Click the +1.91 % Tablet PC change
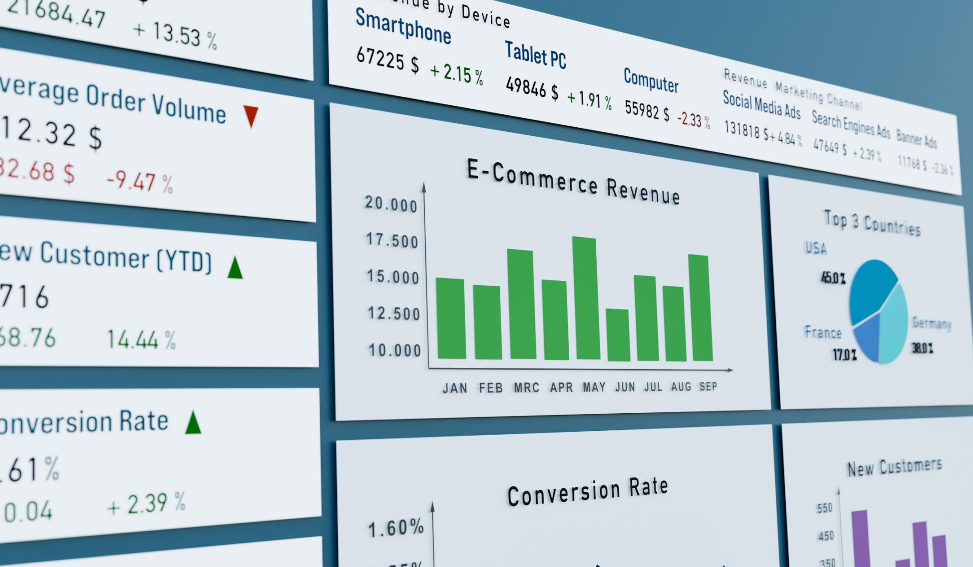The image size is (973, 567). click(589, 101)
